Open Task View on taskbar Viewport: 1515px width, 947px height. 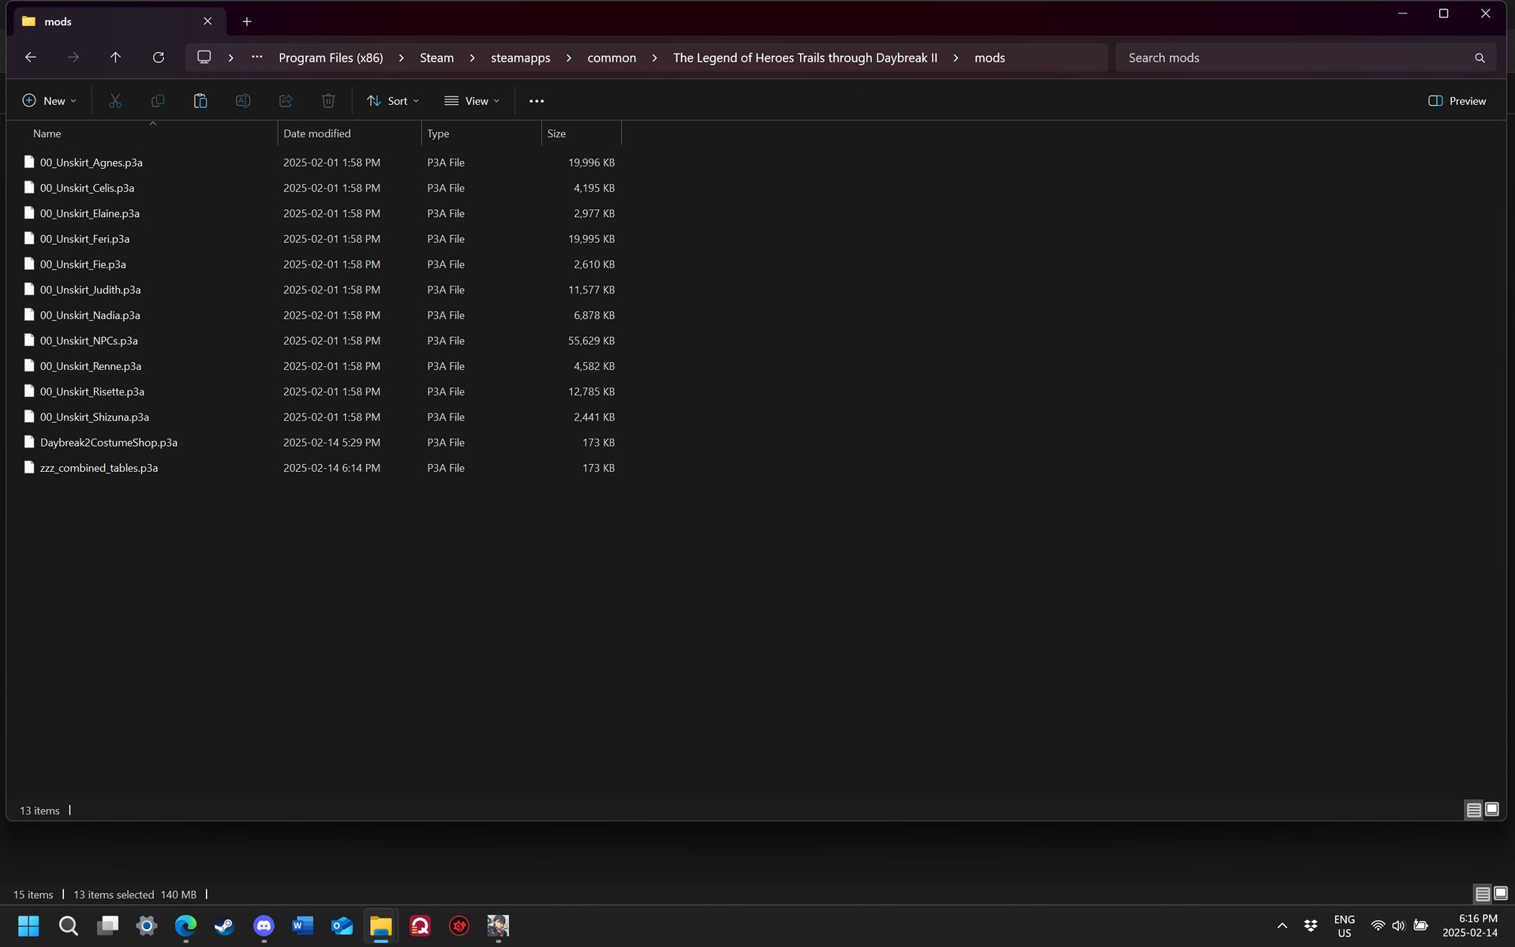[x=107, y=926]
